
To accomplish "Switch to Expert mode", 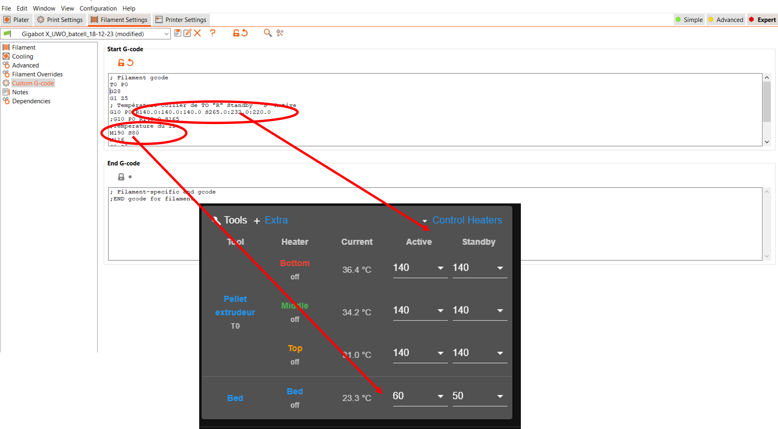I will tap(762, 20).
